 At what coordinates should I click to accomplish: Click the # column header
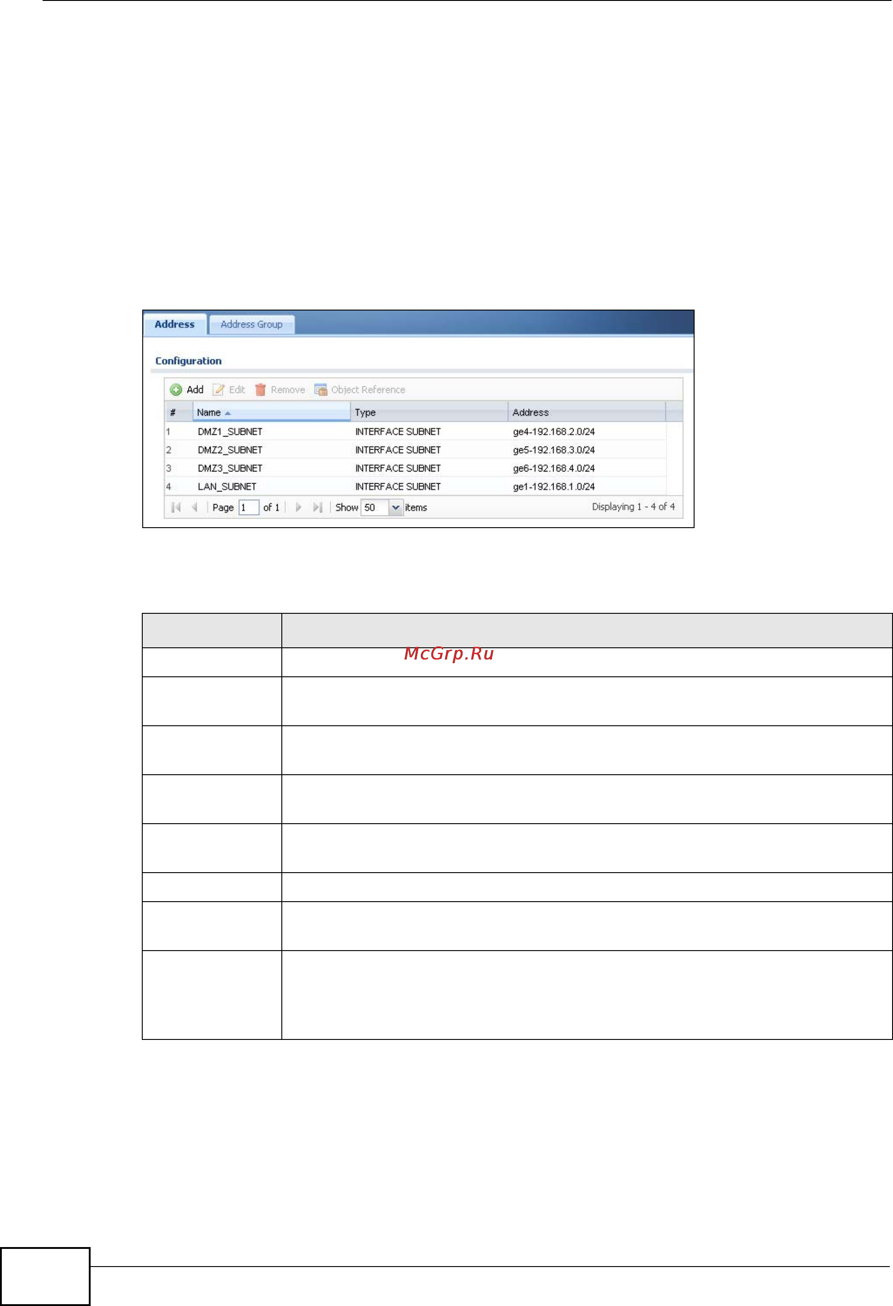click(179, 412)
